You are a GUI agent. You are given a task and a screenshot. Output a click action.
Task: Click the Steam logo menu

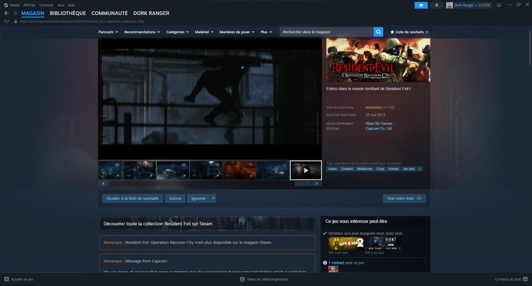(x=5, y=5)
